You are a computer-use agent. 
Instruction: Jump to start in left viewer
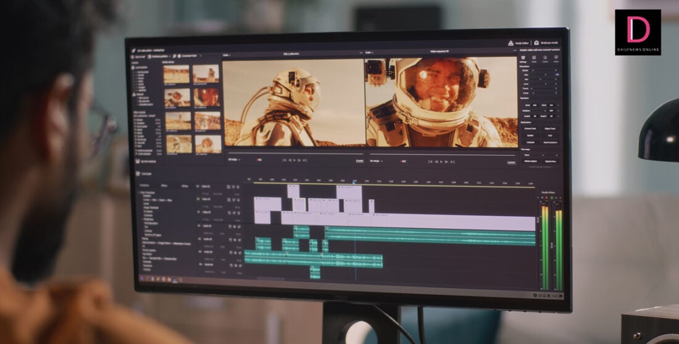[284, 160]
